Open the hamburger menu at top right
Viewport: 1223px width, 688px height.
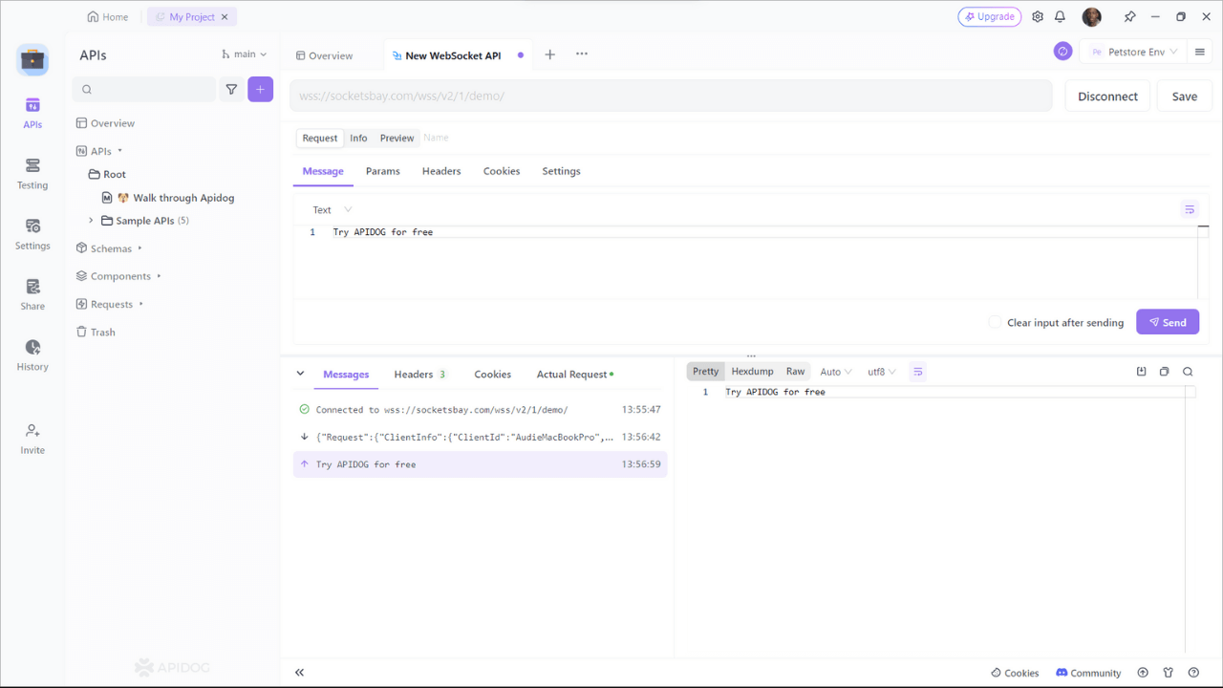[1200, 52]
